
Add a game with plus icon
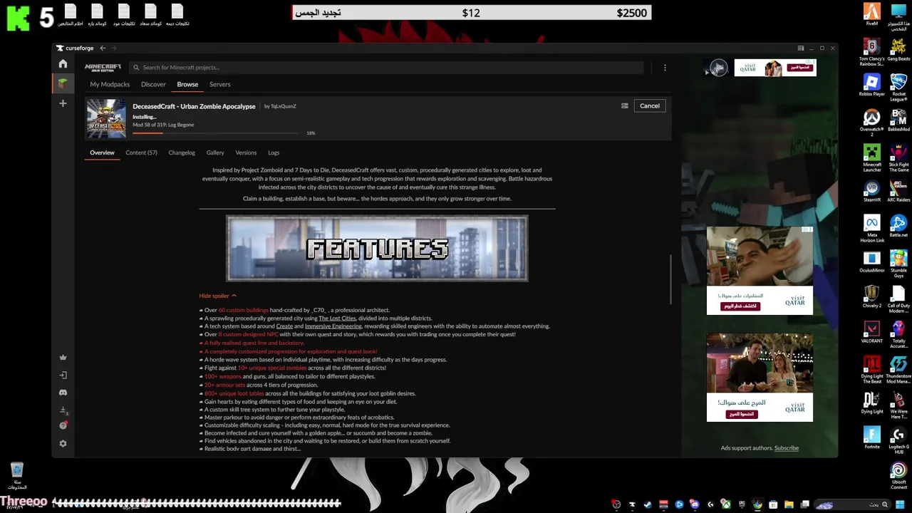pyautogui.click(x=63, y=103)
